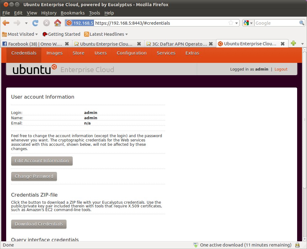Click the vertical scrollbar thumb
Viewport: 307px width, 249px height.
pos(305,119)
